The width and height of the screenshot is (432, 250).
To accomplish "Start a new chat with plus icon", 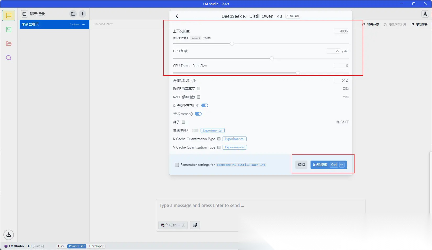I will point(82,14).
